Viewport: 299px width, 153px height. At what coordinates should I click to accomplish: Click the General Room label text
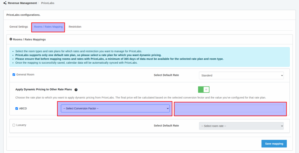[25, 75]
